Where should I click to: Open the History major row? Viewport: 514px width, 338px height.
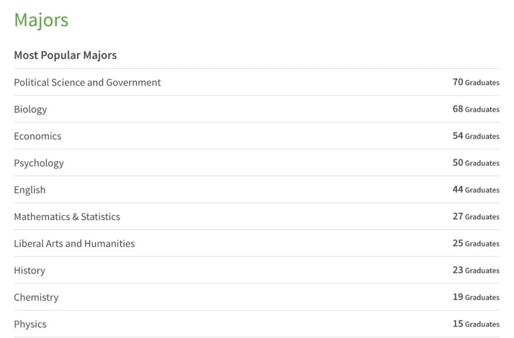(x=30, y=270)
